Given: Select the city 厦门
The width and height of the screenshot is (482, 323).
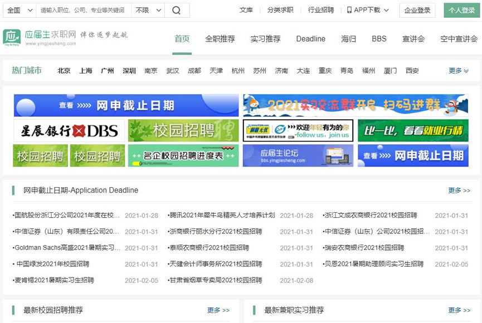Looking at the screenshot, I should 391,71.
